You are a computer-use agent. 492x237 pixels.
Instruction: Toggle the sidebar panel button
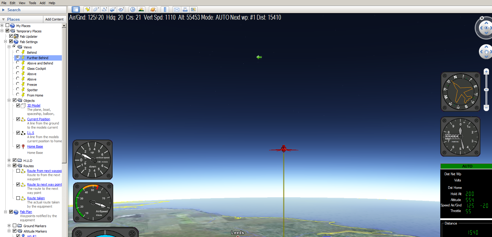tap(76, 10)
